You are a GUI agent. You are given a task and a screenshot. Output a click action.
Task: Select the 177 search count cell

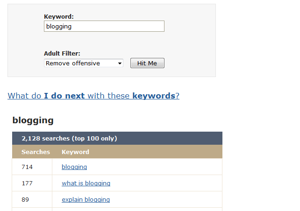pyautogui.click(x=32, y=183)
